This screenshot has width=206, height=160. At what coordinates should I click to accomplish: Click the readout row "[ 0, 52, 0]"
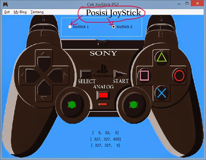[x=105, y=133]
